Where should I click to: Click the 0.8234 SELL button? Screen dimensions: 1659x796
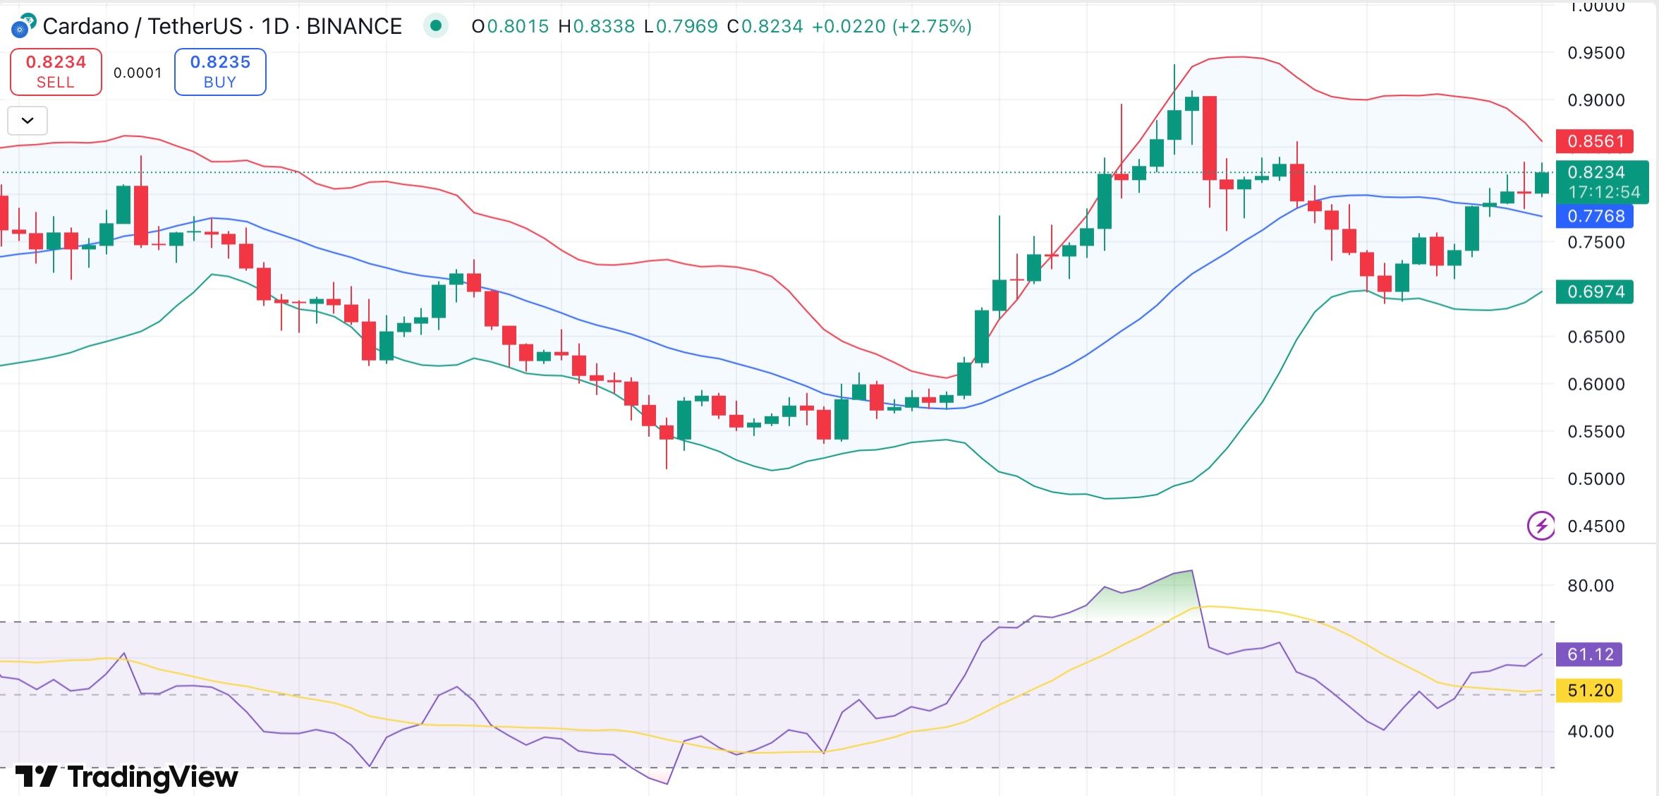56,72
